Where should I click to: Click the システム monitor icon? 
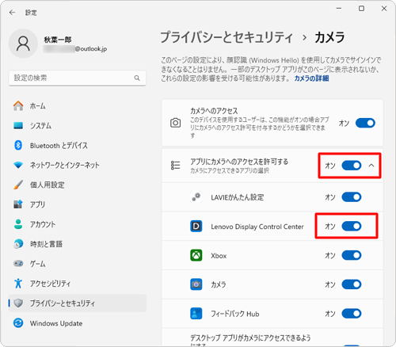click(18, 125)
